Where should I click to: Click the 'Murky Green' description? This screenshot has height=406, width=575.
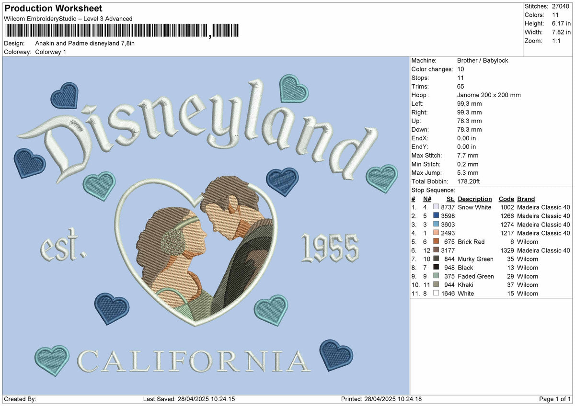pyautogui.click(x=475, y=259)
